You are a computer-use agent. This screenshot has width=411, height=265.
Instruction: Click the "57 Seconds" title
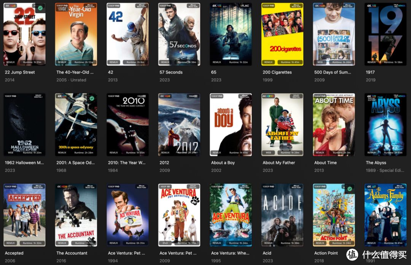coord(171,72)
